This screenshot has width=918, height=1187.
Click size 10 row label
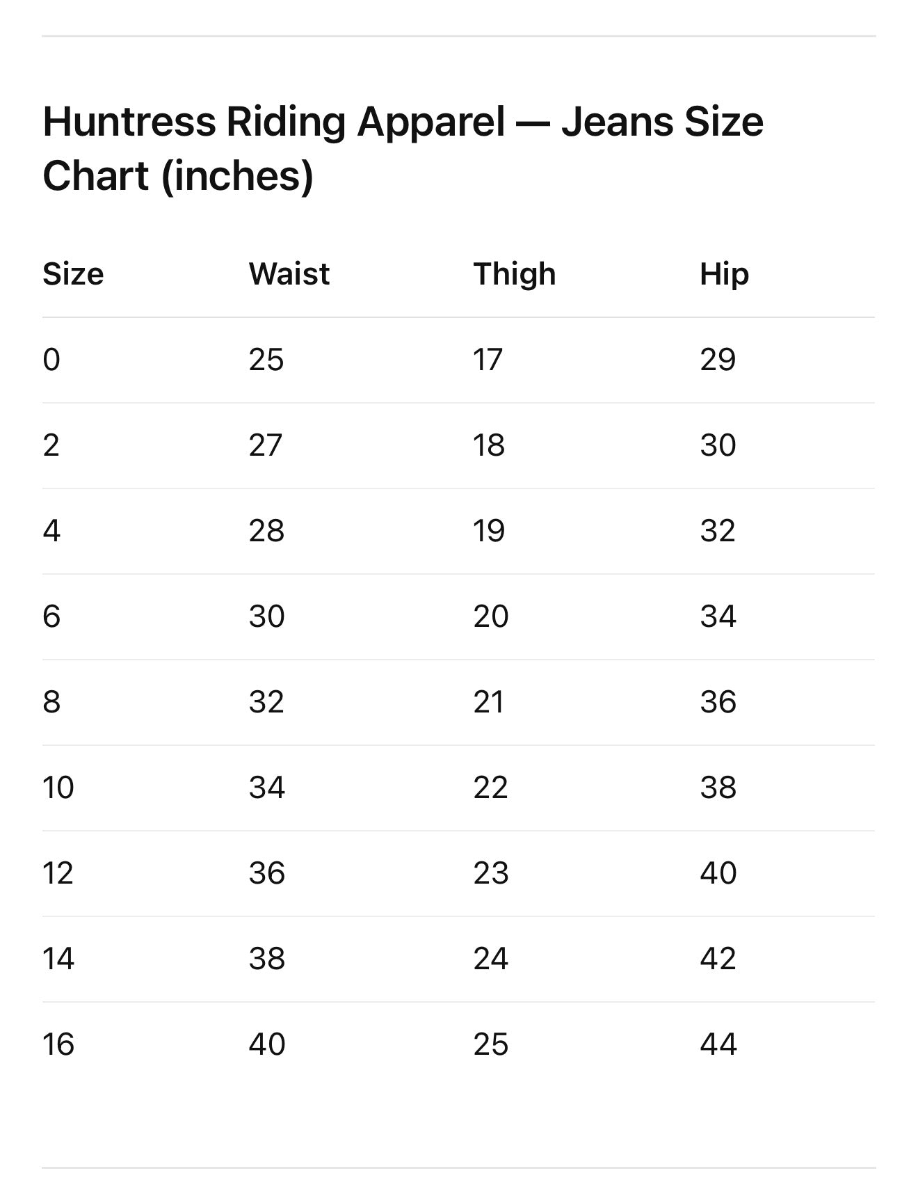58,788
